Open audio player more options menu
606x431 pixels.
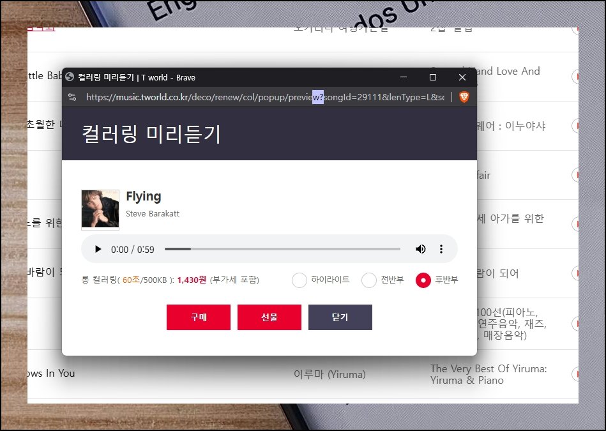pyautogui.click(x=441, y=249)
